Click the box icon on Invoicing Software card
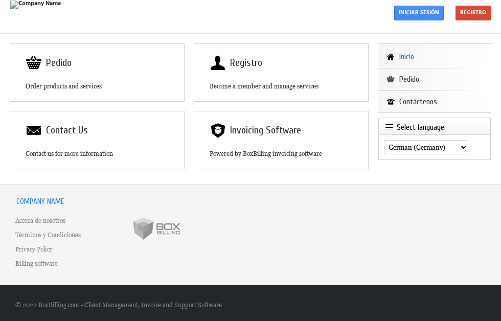The image size is (501, 321). pos(218,130)
